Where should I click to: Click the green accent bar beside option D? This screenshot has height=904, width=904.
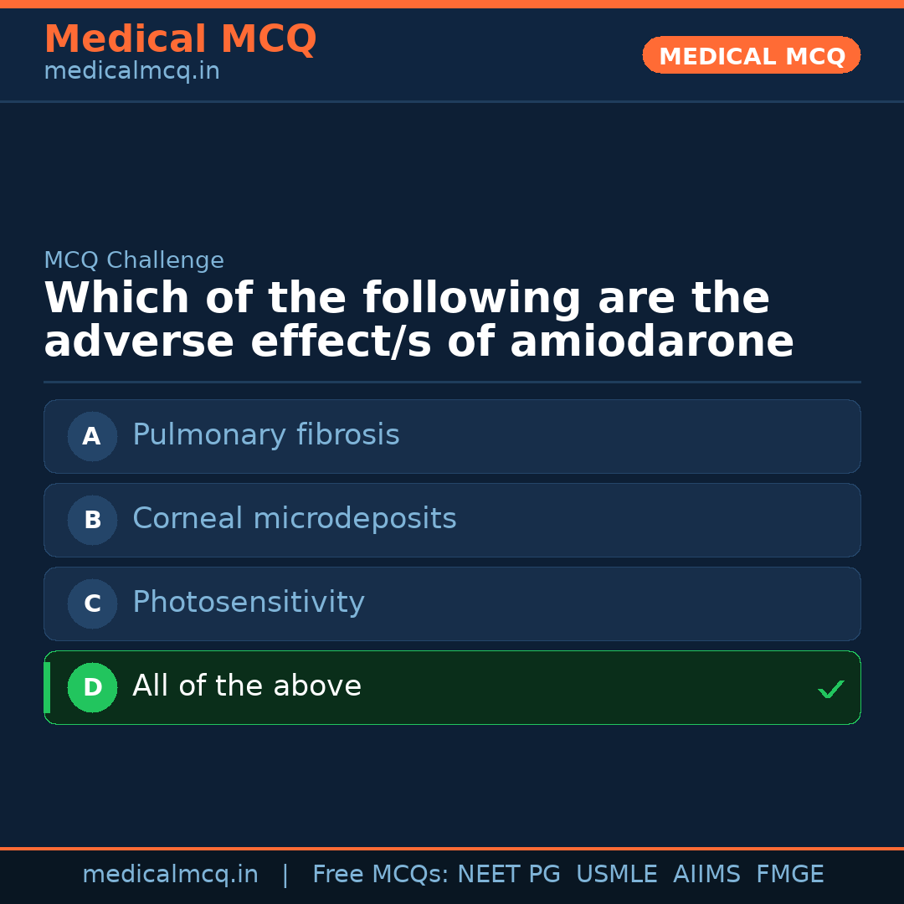coord(46,687)
